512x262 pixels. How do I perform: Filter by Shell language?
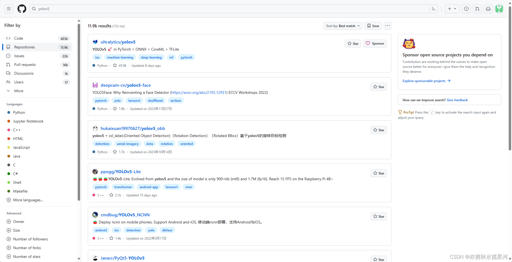tap(38, 182)
